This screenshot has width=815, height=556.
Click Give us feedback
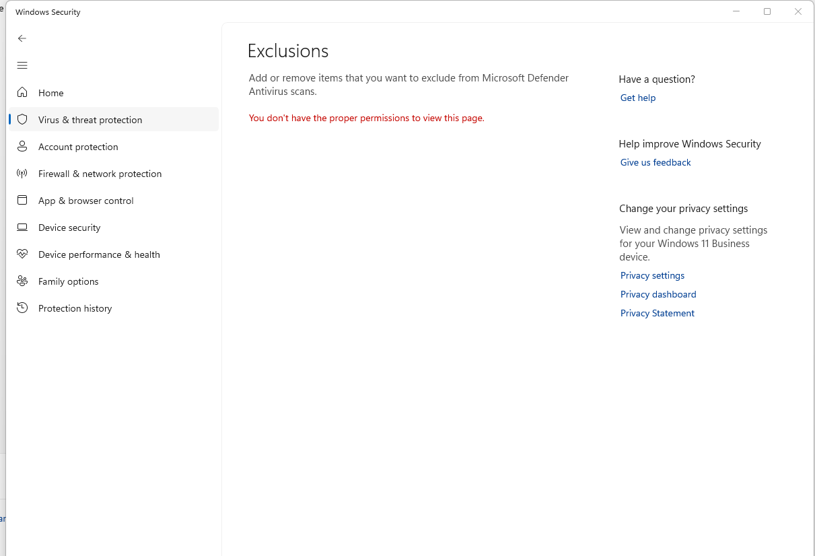(x=655, y=162)
